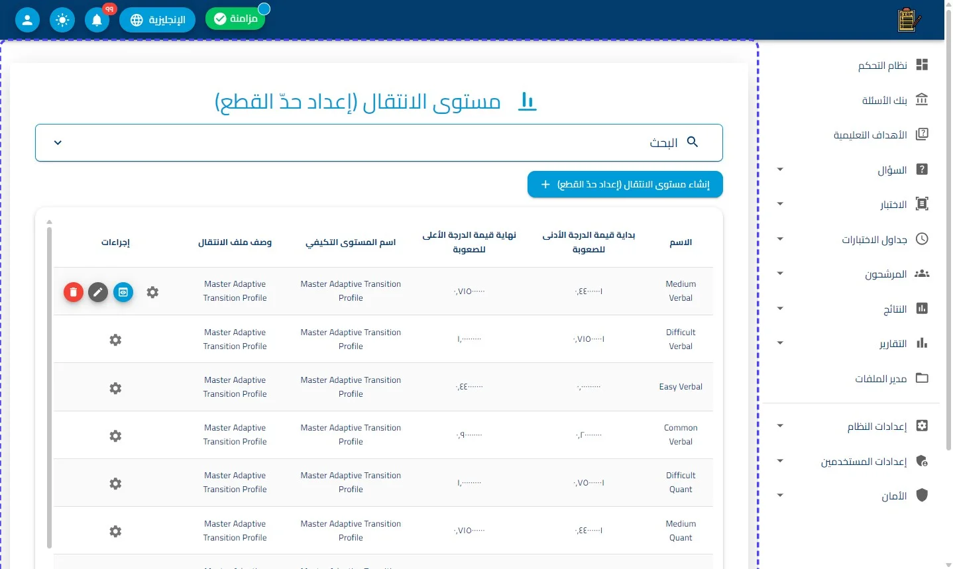Image resolution: width=953 pixels, height=569 pixels.
Task: Open the الأهداف التعليمية sidebar icon
Action: tap(922, 134)
